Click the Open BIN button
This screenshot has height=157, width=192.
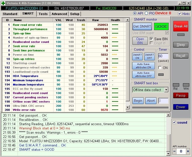coord(140,41)
